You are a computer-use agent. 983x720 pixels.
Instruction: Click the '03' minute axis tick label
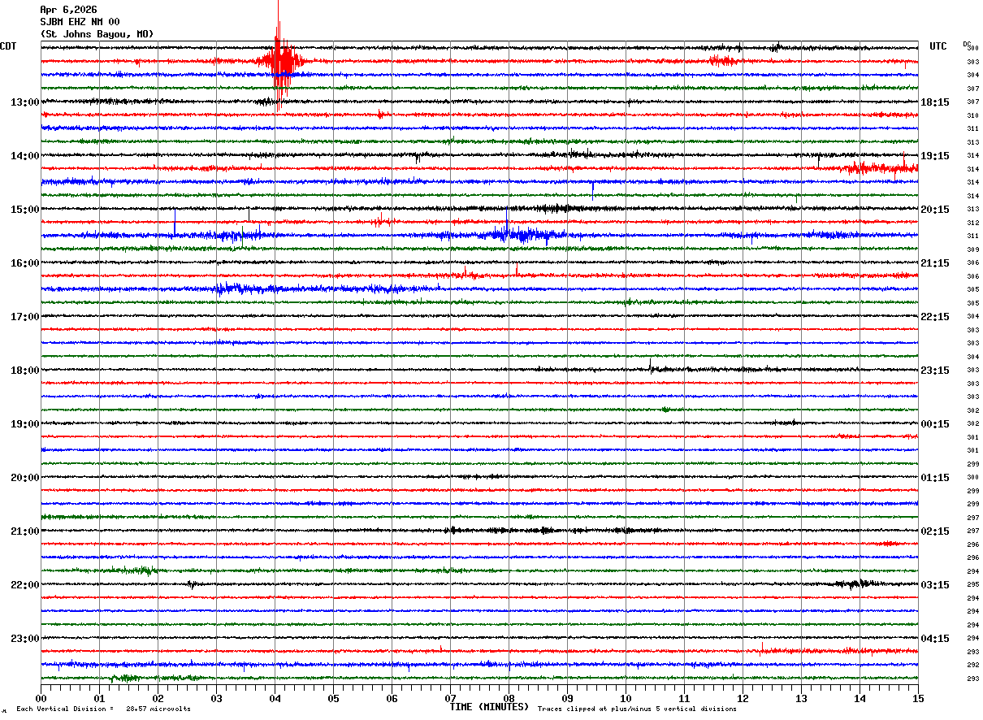point(216,698)
